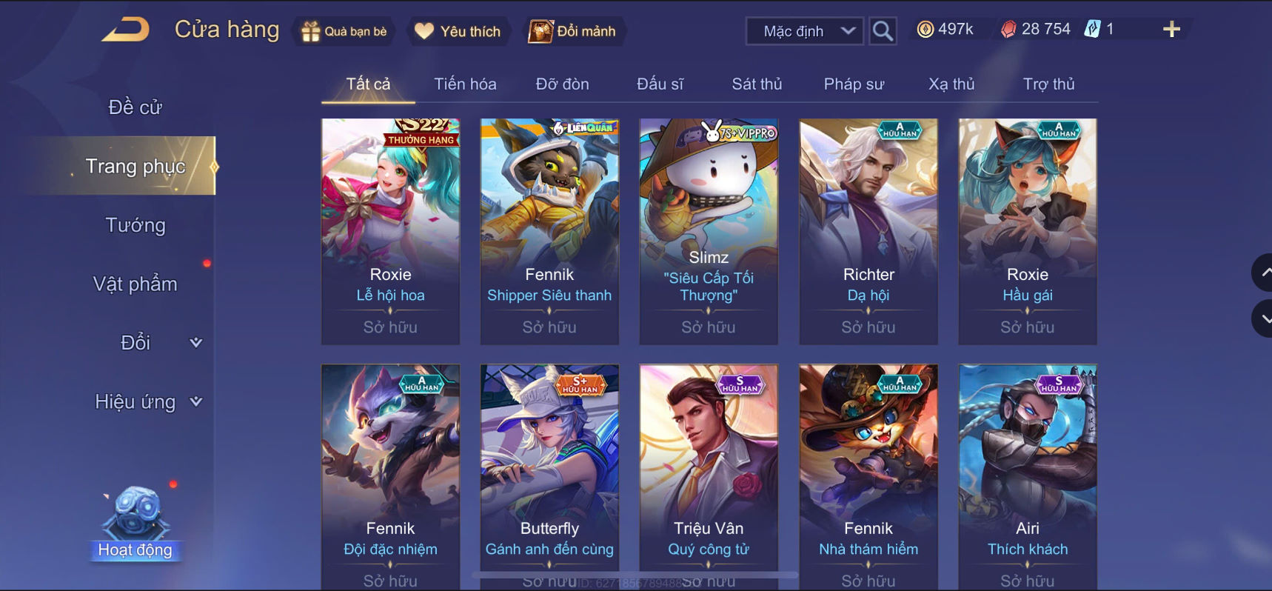
Task: Switch to the Pháp sư tab
Action: coord(854,84)
